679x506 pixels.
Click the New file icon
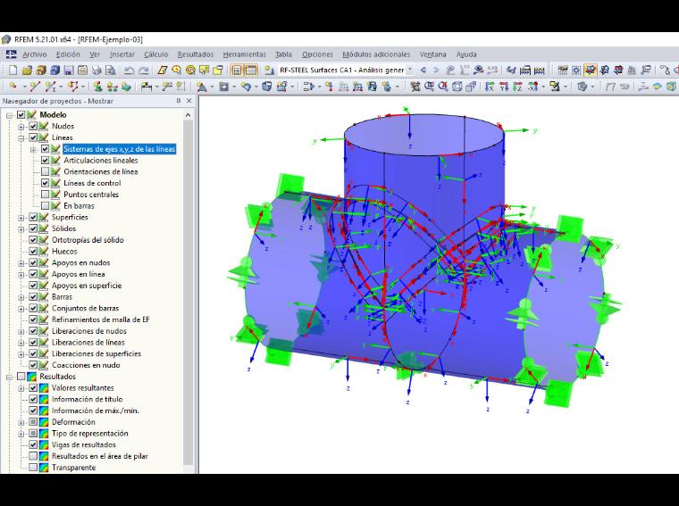point(13,71)
